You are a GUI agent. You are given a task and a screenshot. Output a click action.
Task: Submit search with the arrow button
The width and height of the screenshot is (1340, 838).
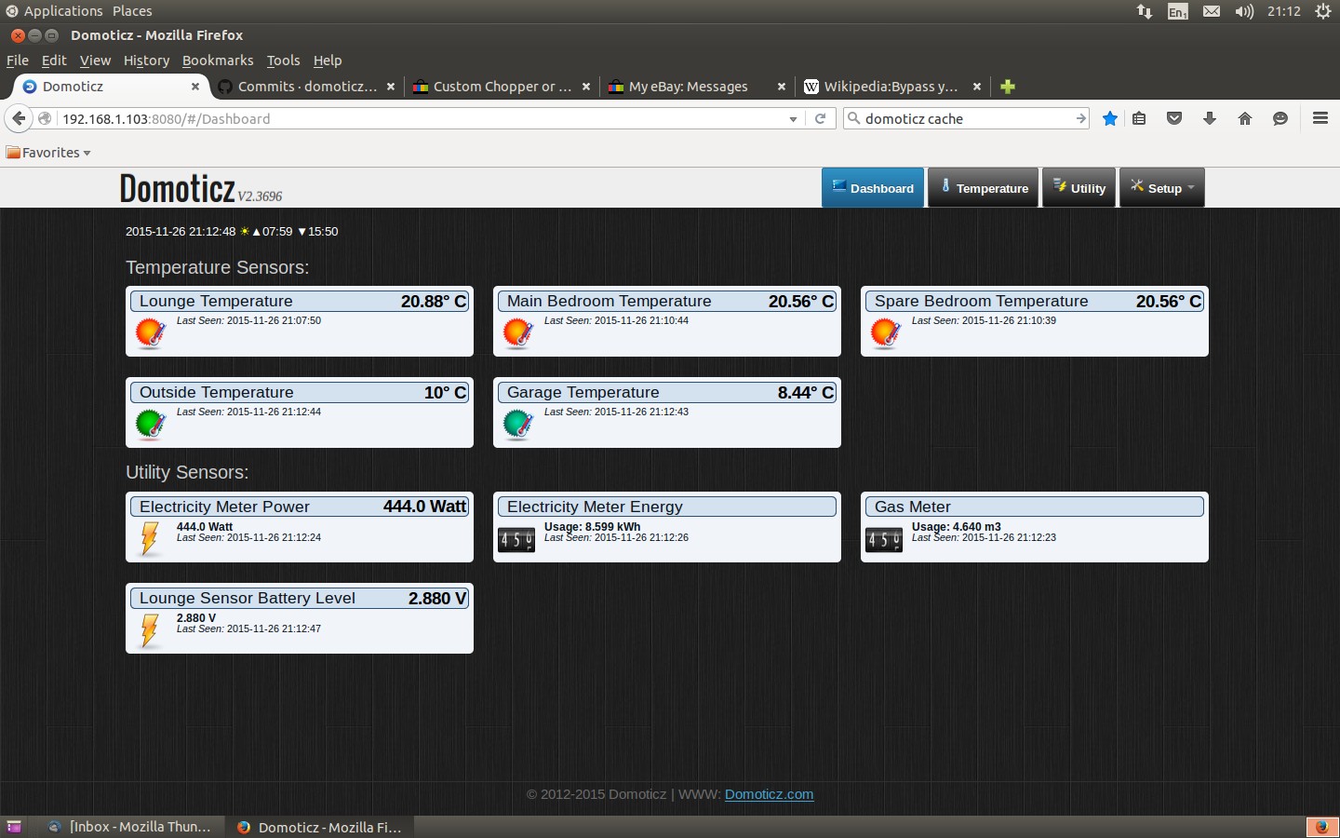[x=1080, y=119]
